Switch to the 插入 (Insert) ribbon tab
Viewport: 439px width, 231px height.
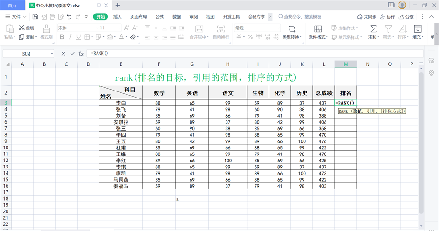pos(117,17)
